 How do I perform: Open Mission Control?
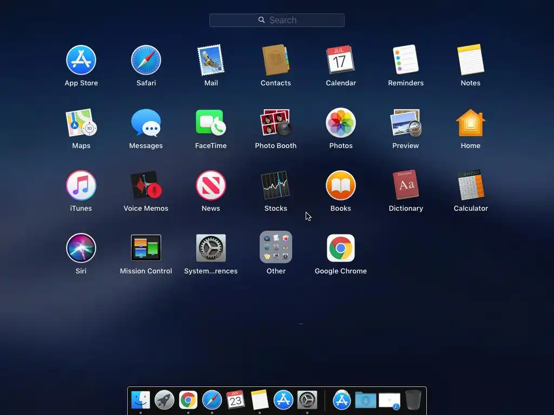(x=146, y=247)
